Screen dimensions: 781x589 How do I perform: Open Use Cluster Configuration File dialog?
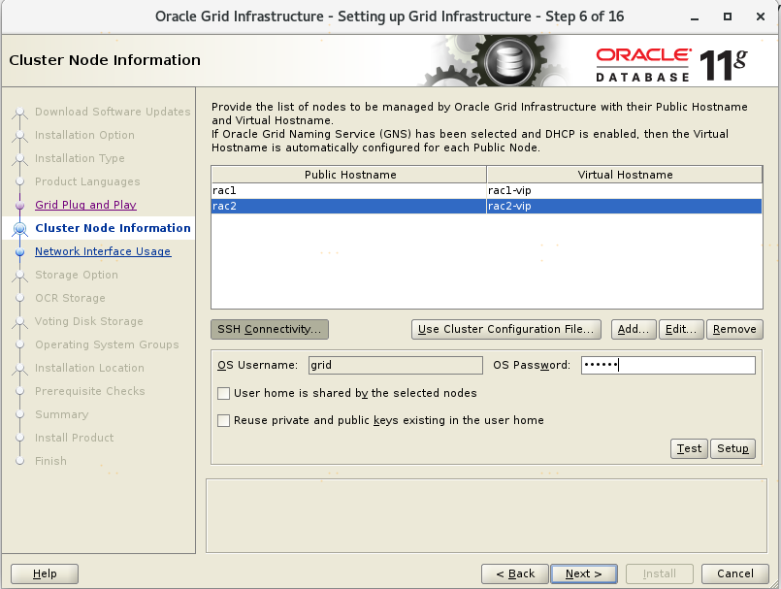click(506, 329)
